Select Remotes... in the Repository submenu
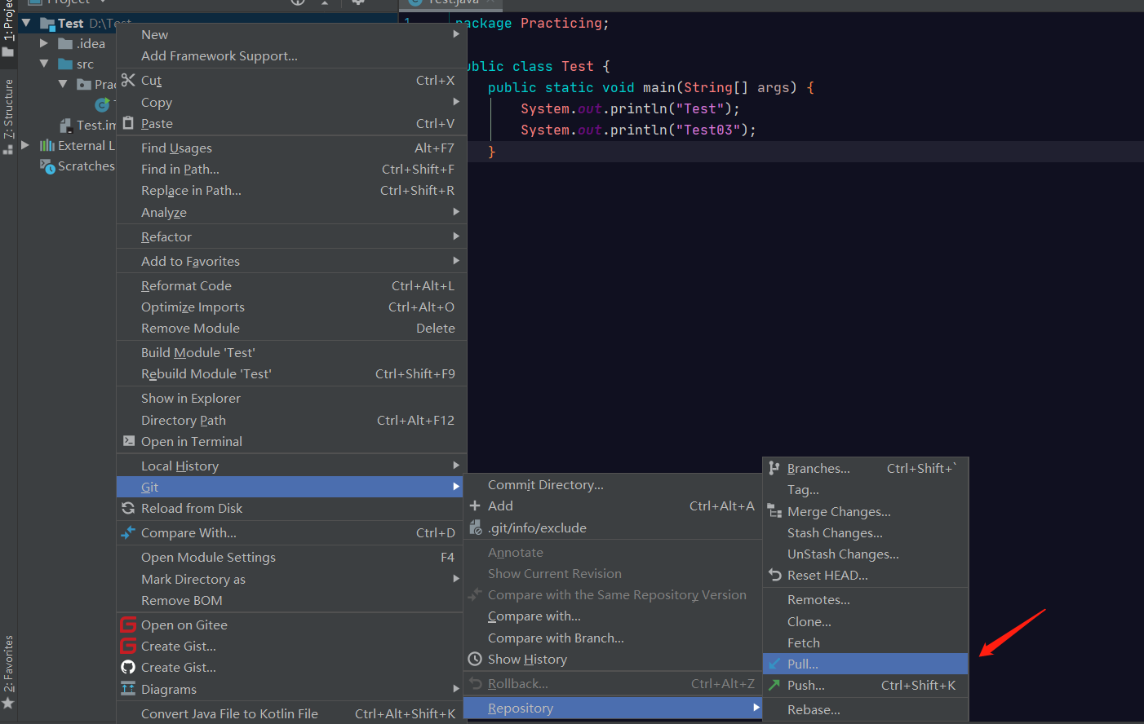The image size is (1144, 724). 866,599
